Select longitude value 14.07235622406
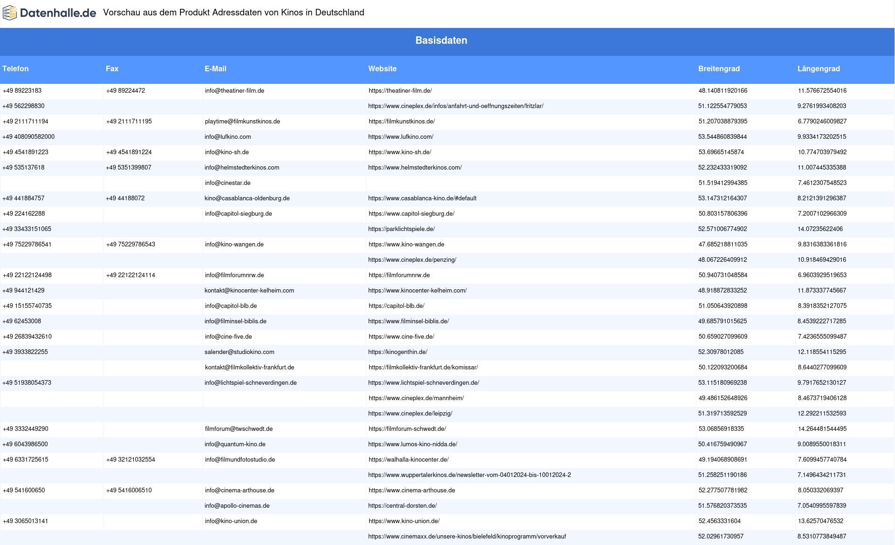Image resolution: width=895 pixels, height=545 pixels. coord(820,229)
